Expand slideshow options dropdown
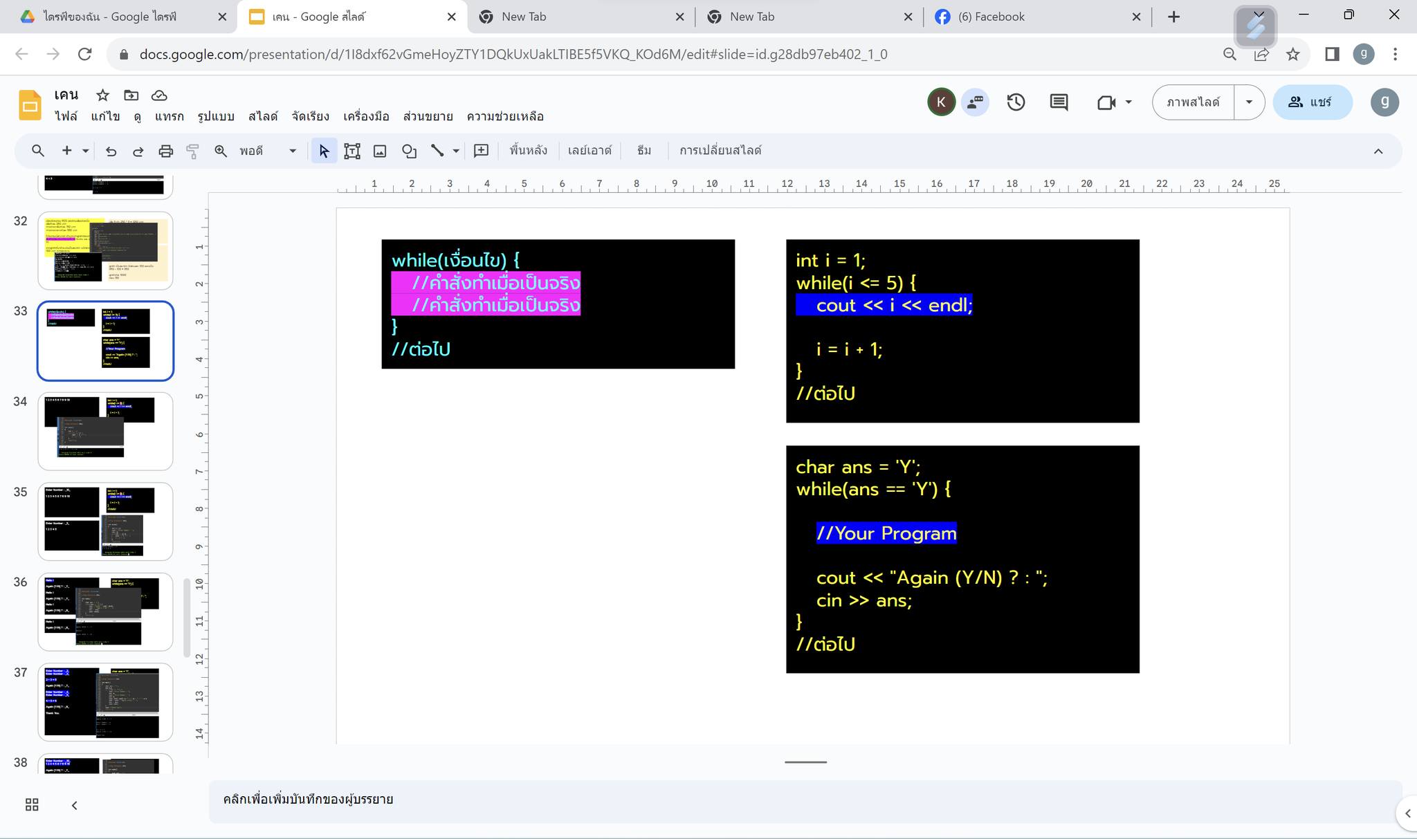 [x=1249, y=102]
